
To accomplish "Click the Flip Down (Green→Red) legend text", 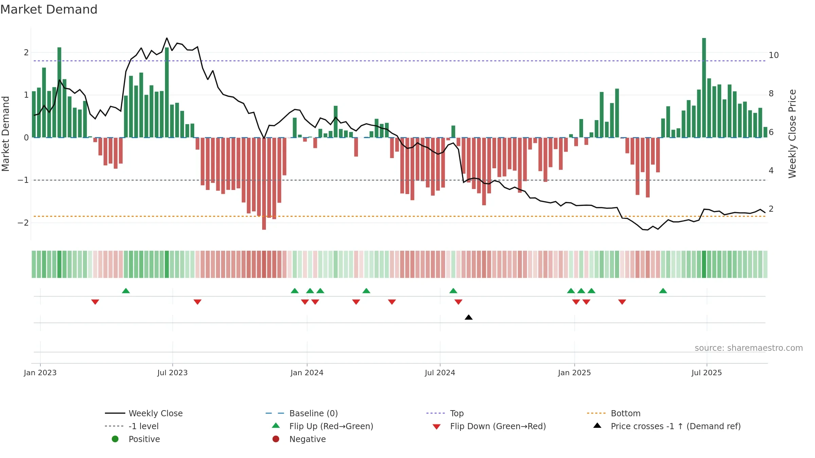I will pos(498,426).
